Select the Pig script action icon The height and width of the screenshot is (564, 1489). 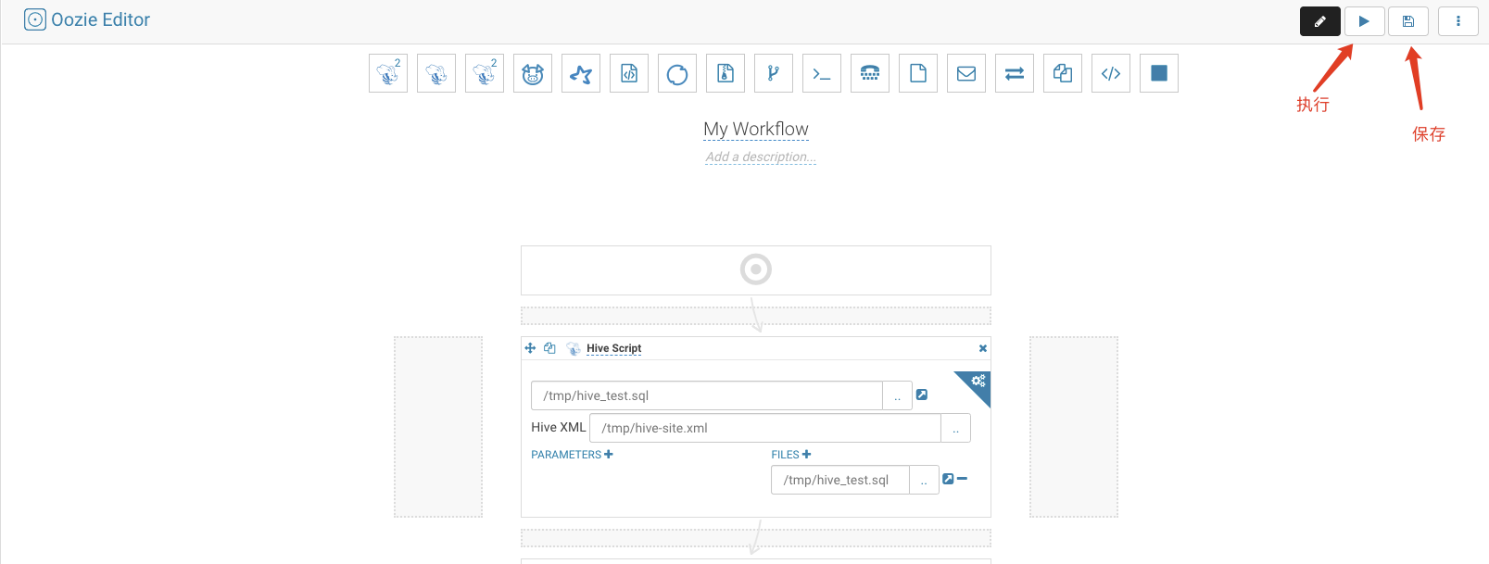[533, 73]
